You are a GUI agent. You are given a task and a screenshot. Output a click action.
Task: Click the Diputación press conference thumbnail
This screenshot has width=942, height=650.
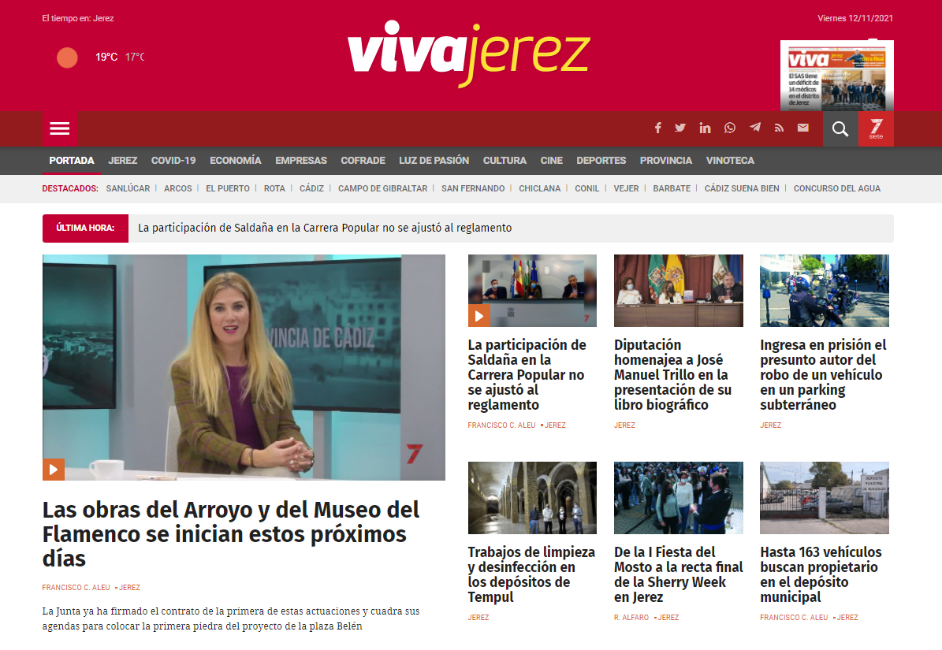tap(678, 291)
